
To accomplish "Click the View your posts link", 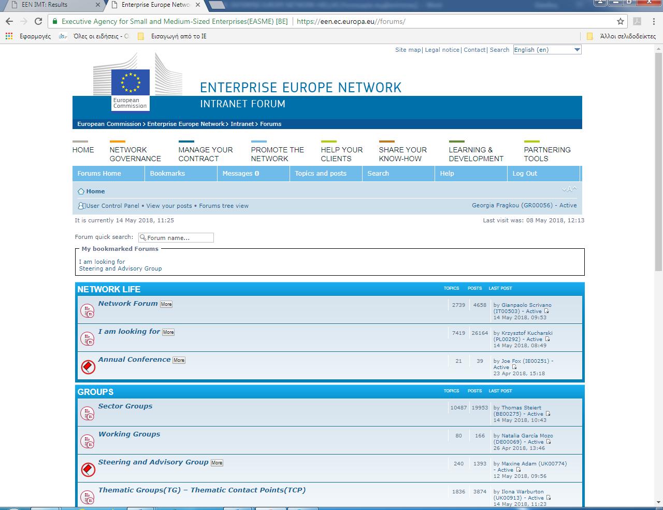I will coord(169,206).
